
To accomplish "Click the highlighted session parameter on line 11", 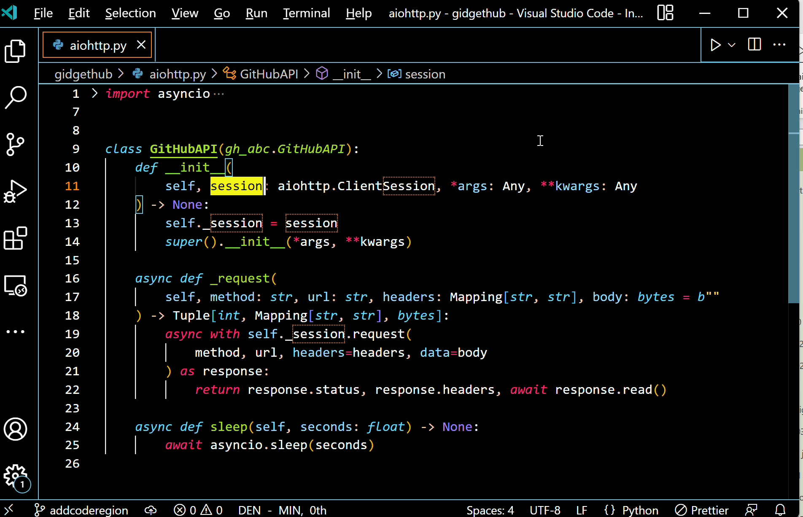I will tap(237, 186).
